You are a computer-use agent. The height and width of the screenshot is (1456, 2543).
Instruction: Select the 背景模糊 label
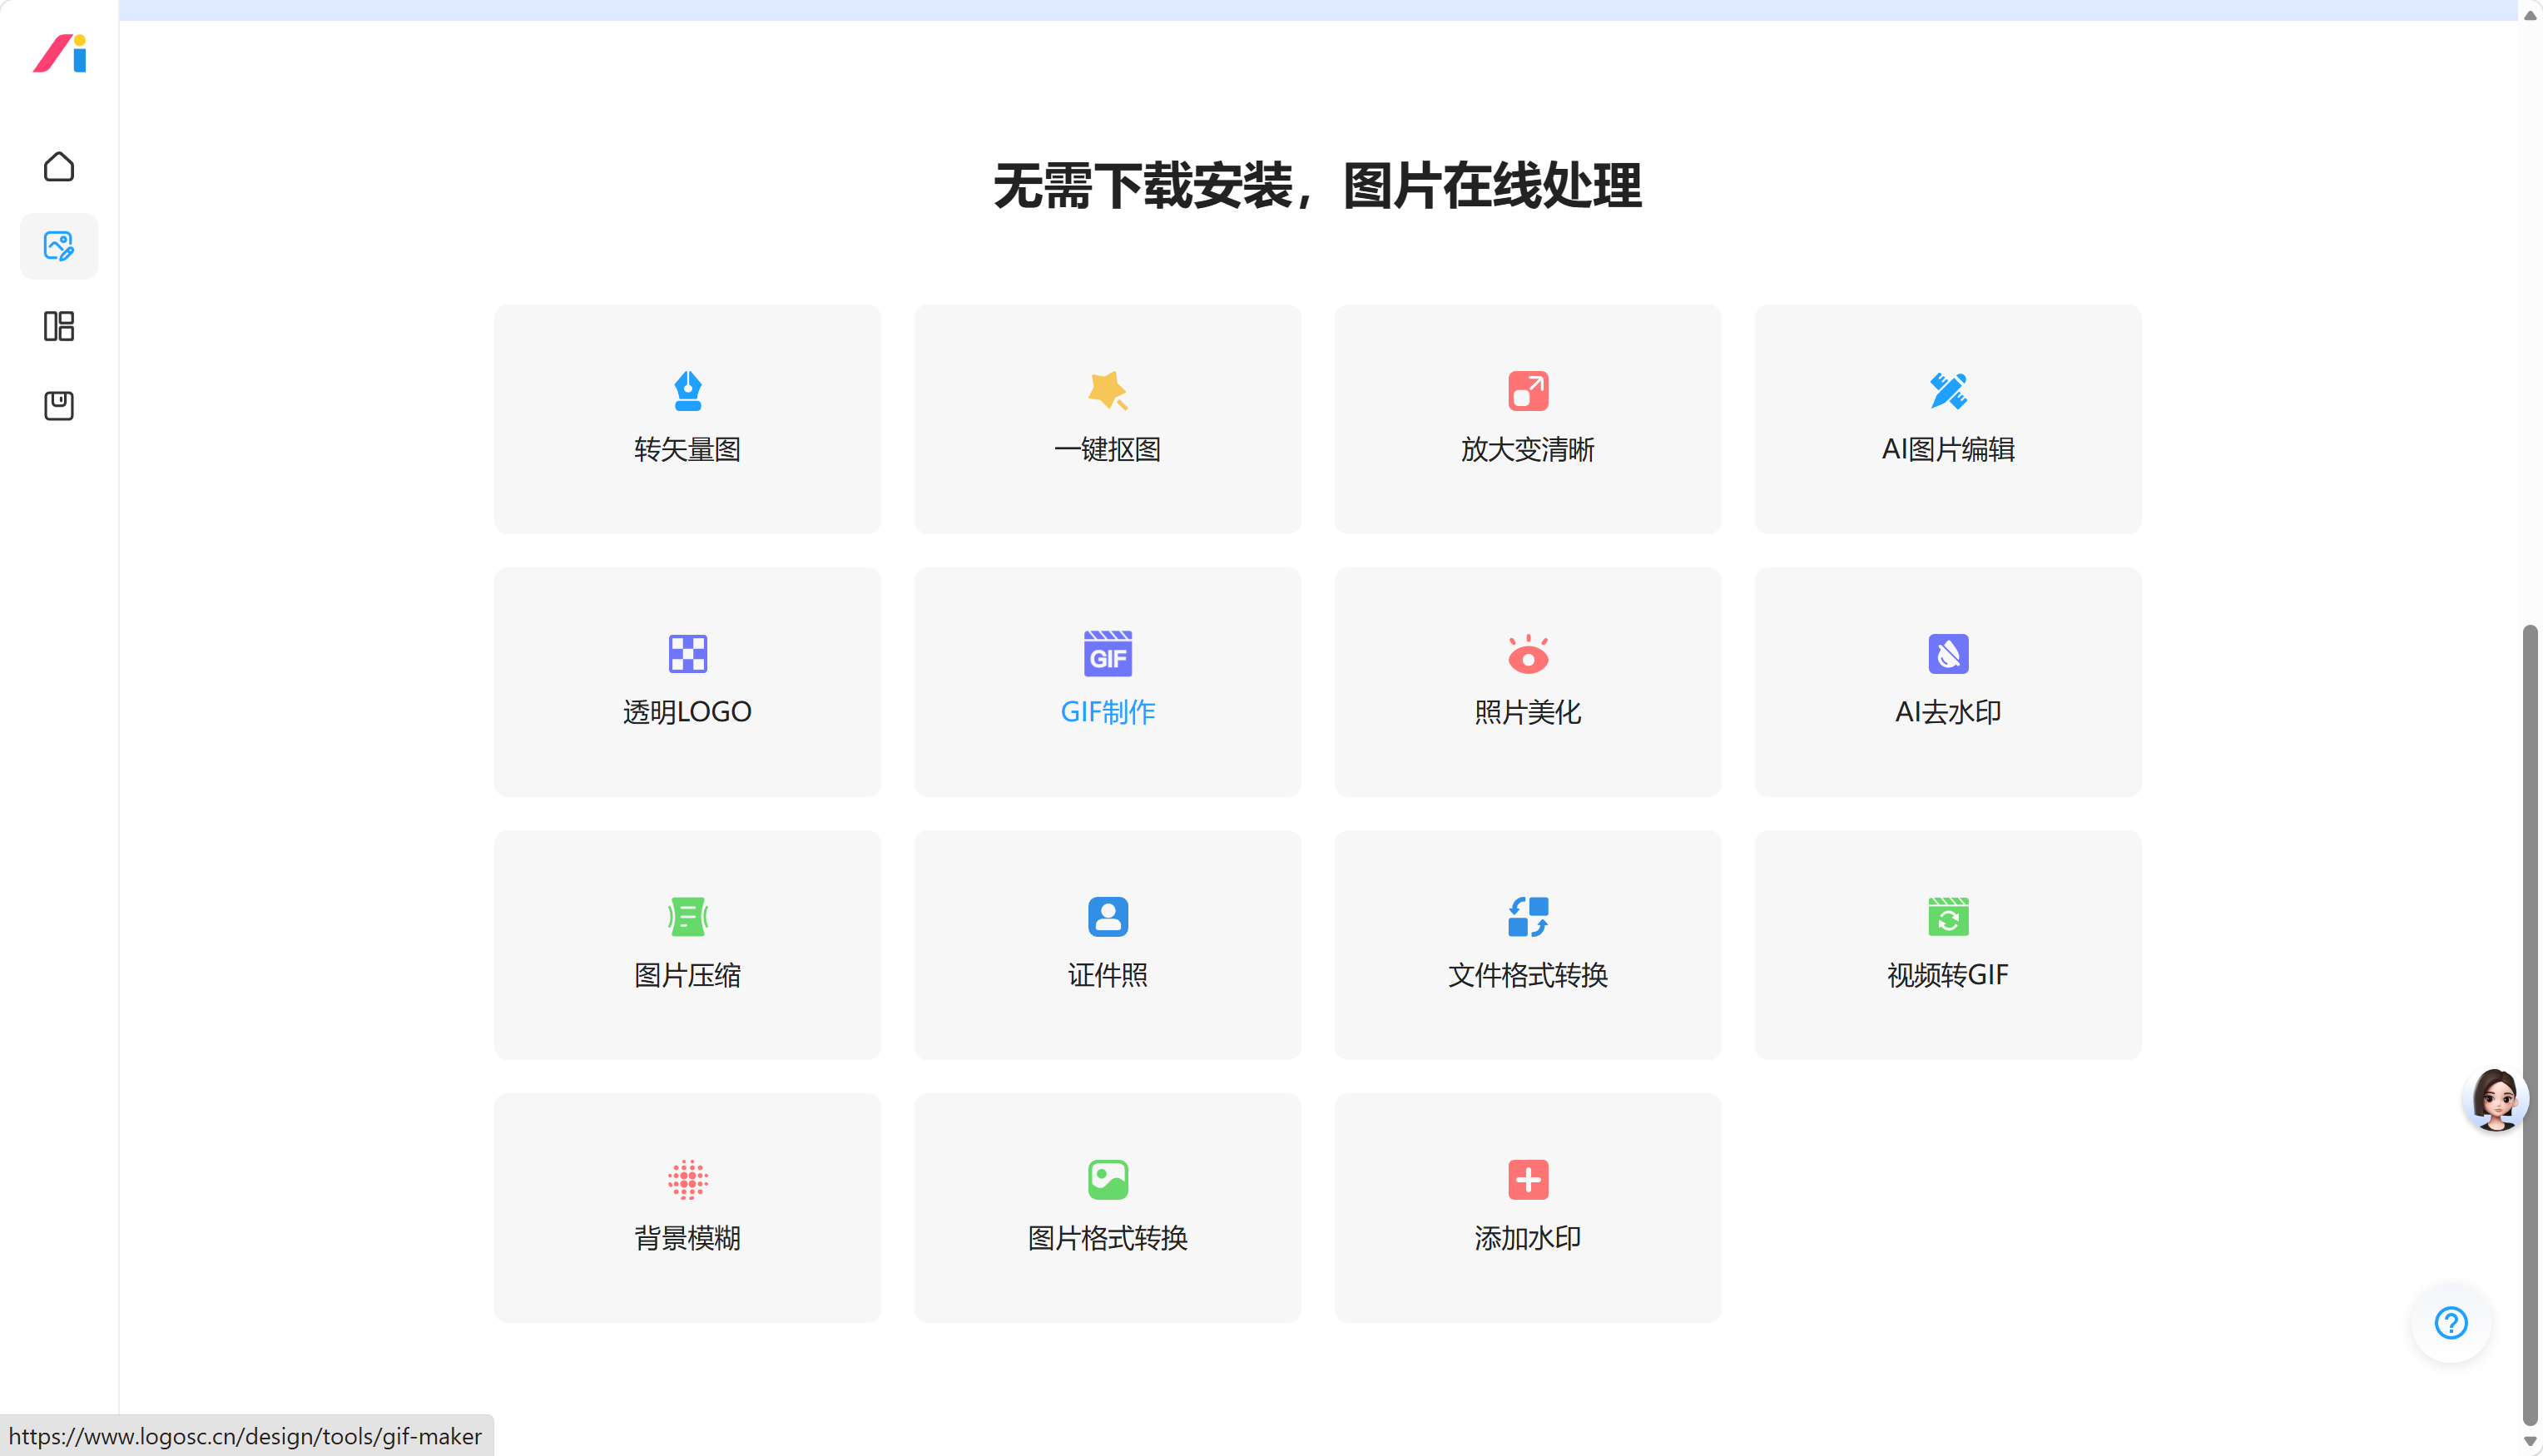click(688, 1238)
